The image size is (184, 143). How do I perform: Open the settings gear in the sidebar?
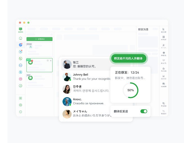click(x=21, y=105)
